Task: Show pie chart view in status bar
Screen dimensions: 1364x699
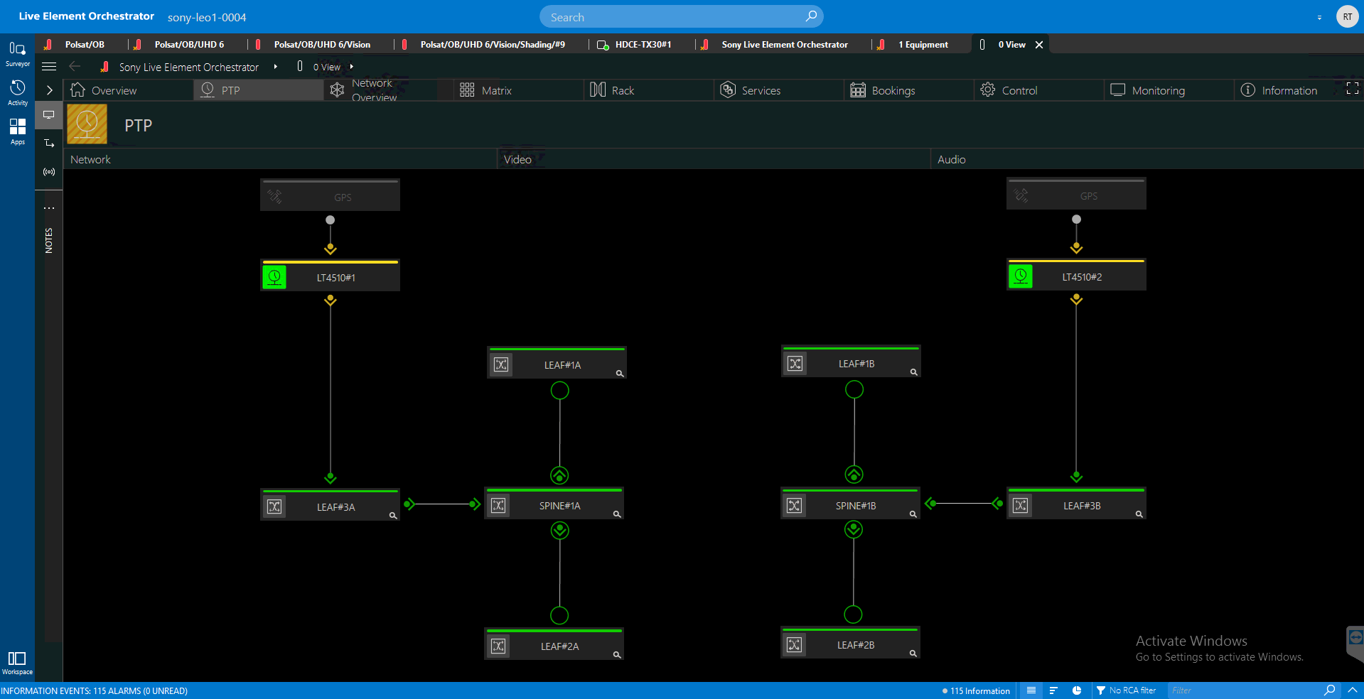Action: [x=1077, y=690]
